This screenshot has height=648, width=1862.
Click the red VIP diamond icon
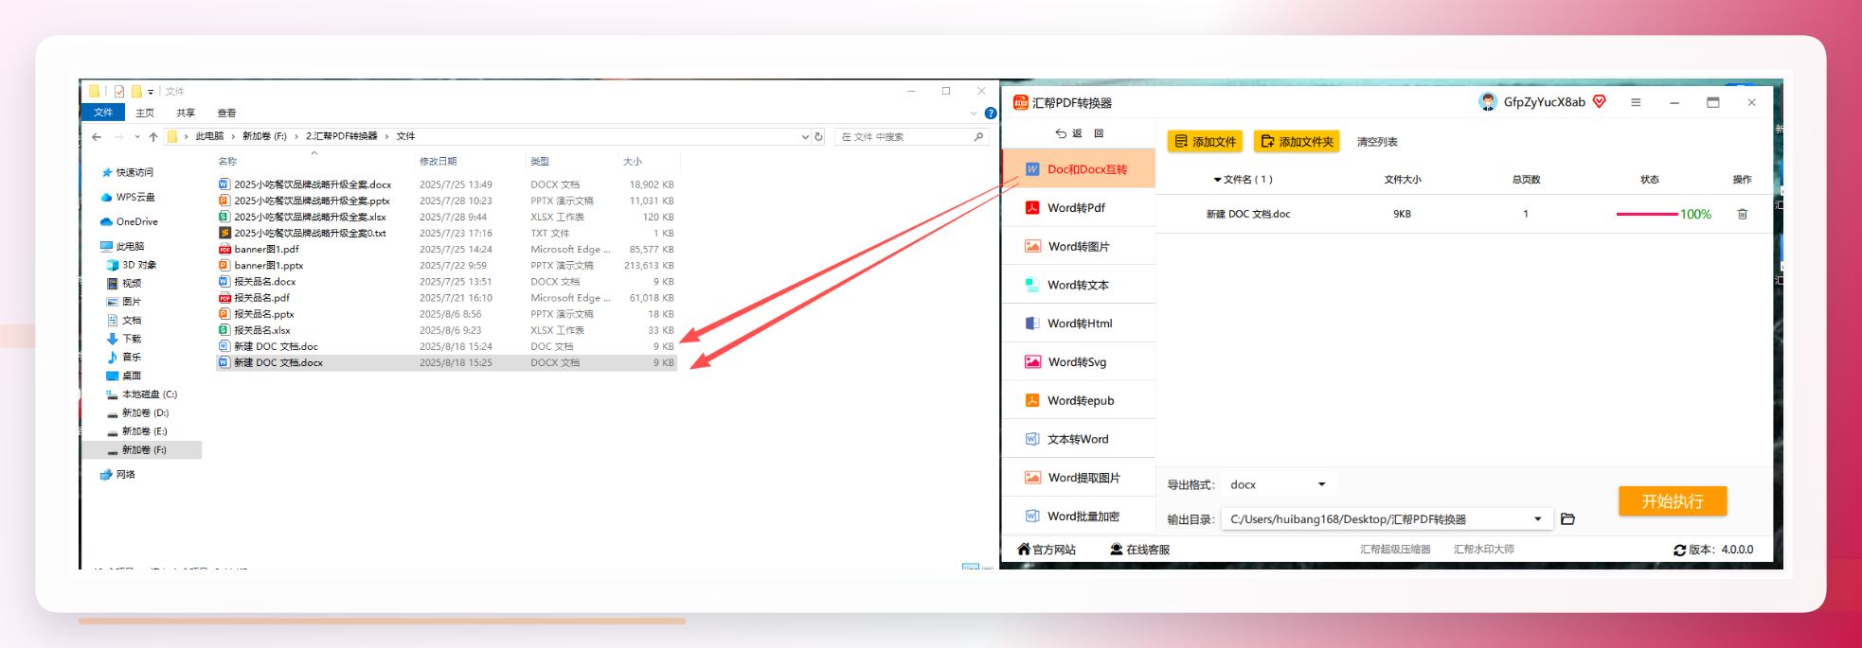tap(1600, 101)
